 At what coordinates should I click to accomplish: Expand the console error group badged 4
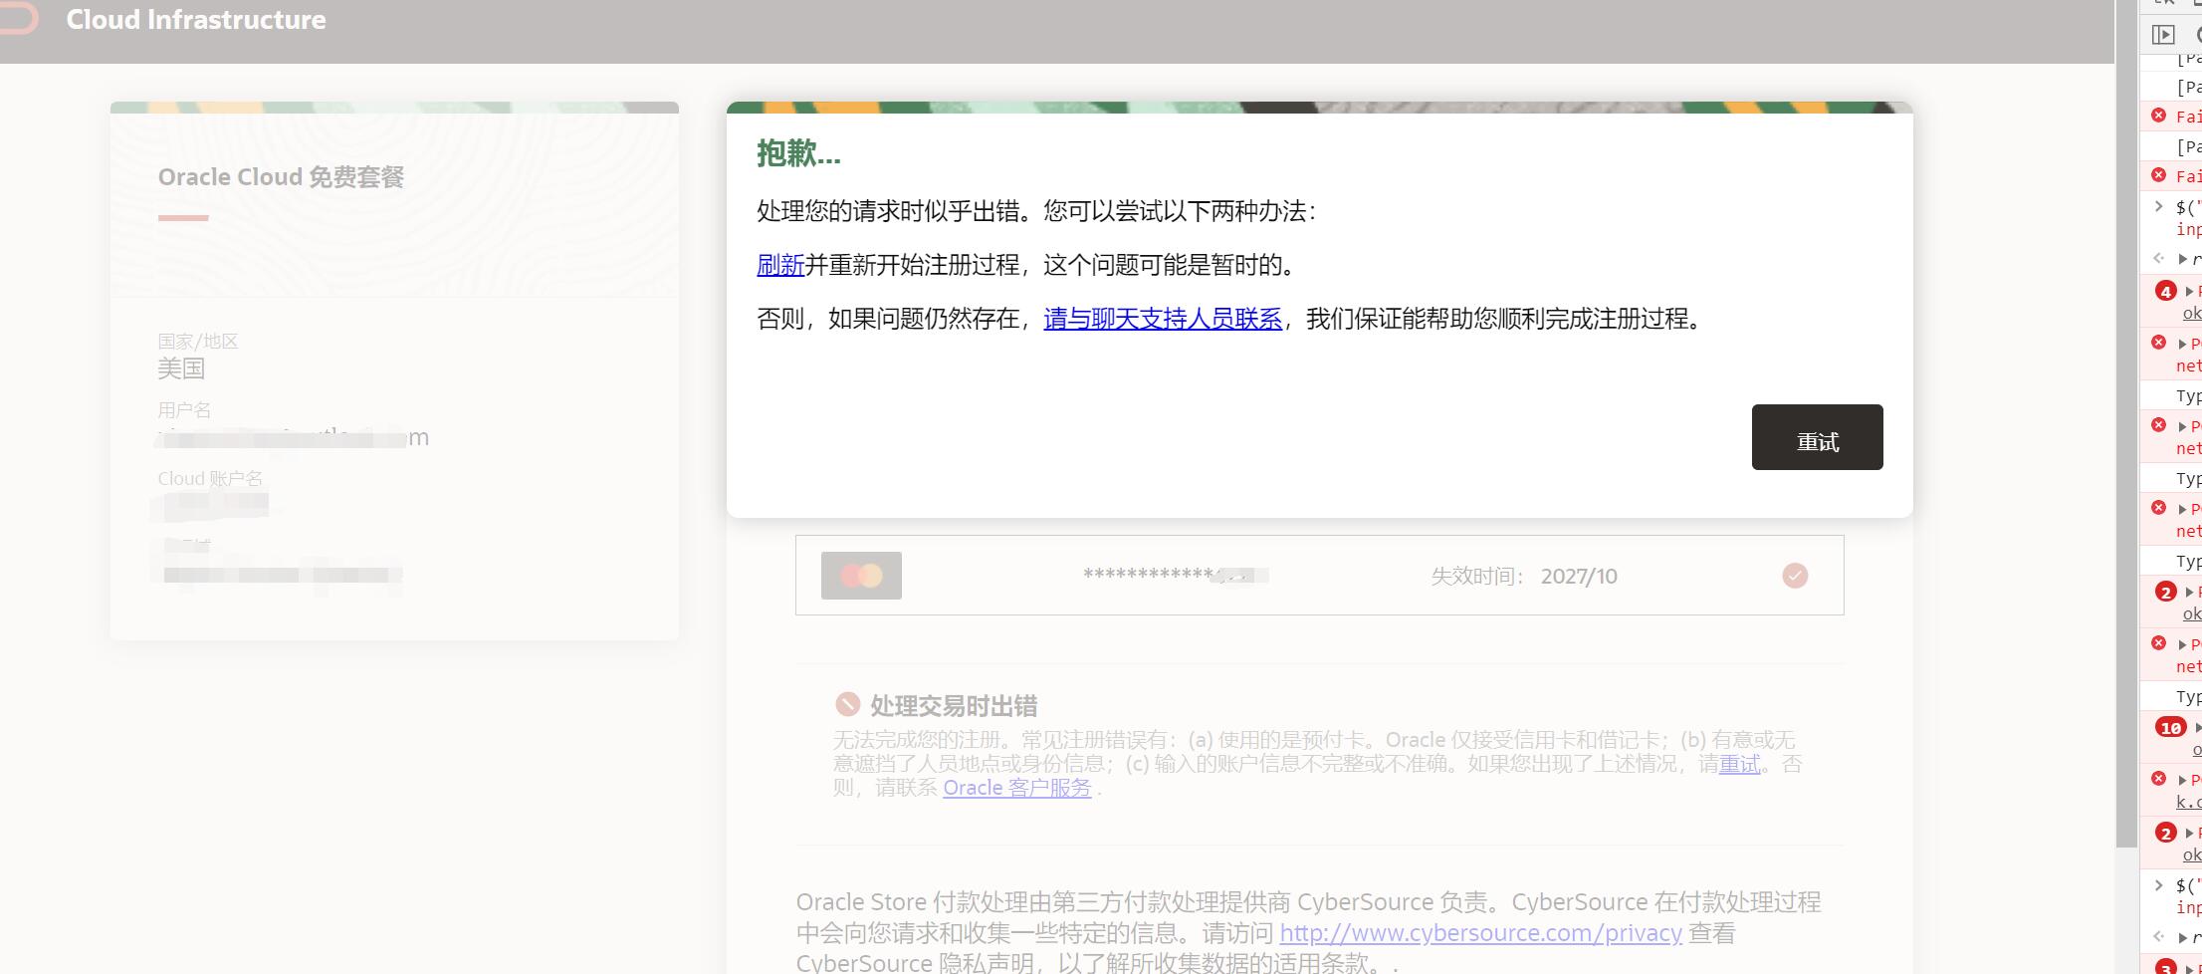tap(2189, 292)
